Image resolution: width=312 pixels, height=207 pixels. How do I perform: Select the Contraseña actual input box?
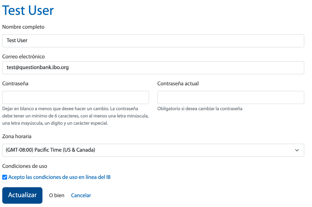[231, 97]
